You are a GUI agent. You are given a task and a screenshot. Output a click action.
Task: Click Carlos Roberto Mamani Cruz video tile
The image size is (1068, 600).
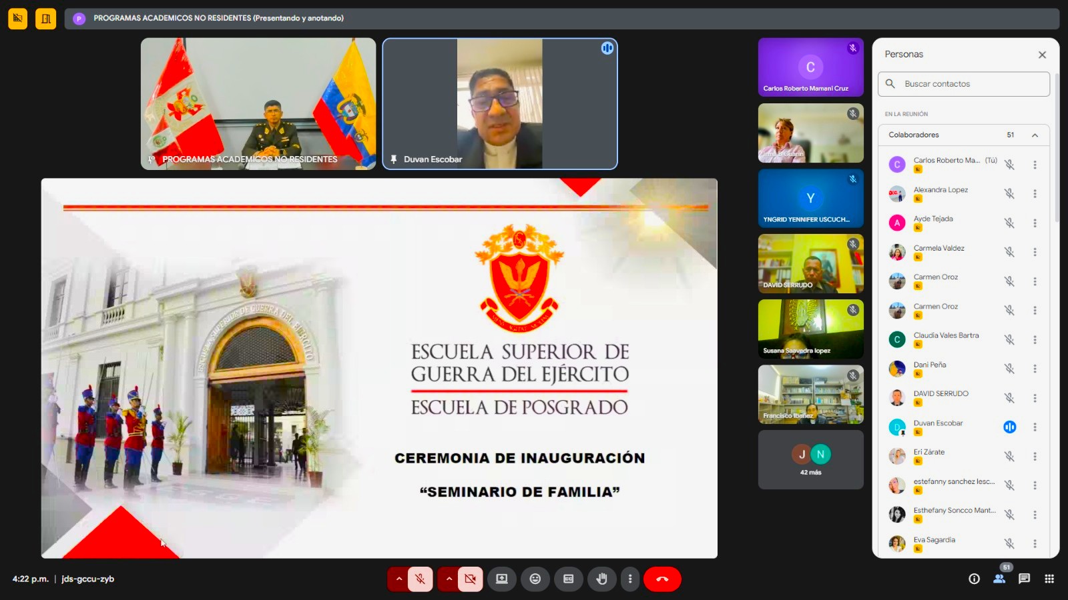pyautogui.click(x=811, y=67)
